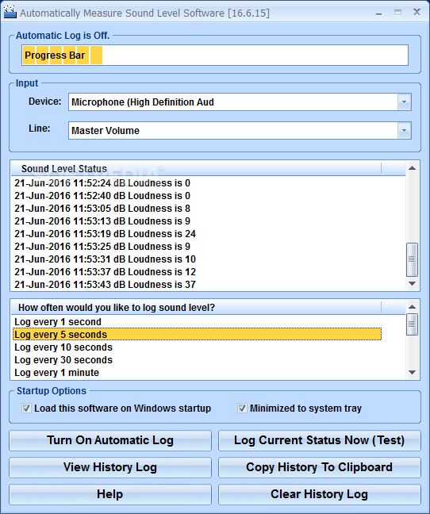Screen dimensions: 430x514
Task: Enable Load this software on Windows startup
Action: tap(26, 409)
